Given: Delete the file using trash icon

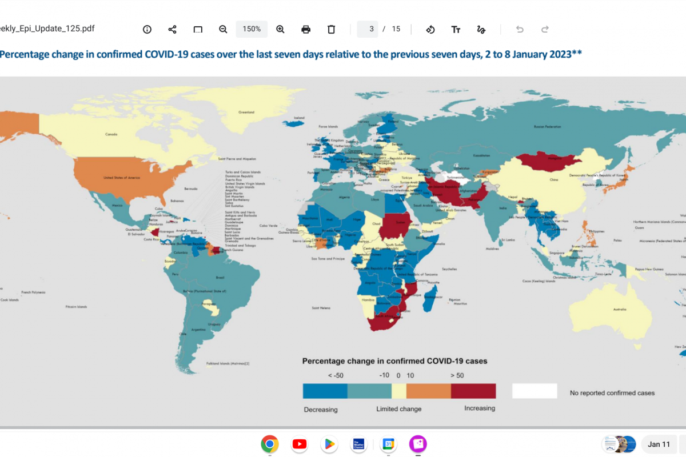Looking at the screenshot, I should [331, 29].
